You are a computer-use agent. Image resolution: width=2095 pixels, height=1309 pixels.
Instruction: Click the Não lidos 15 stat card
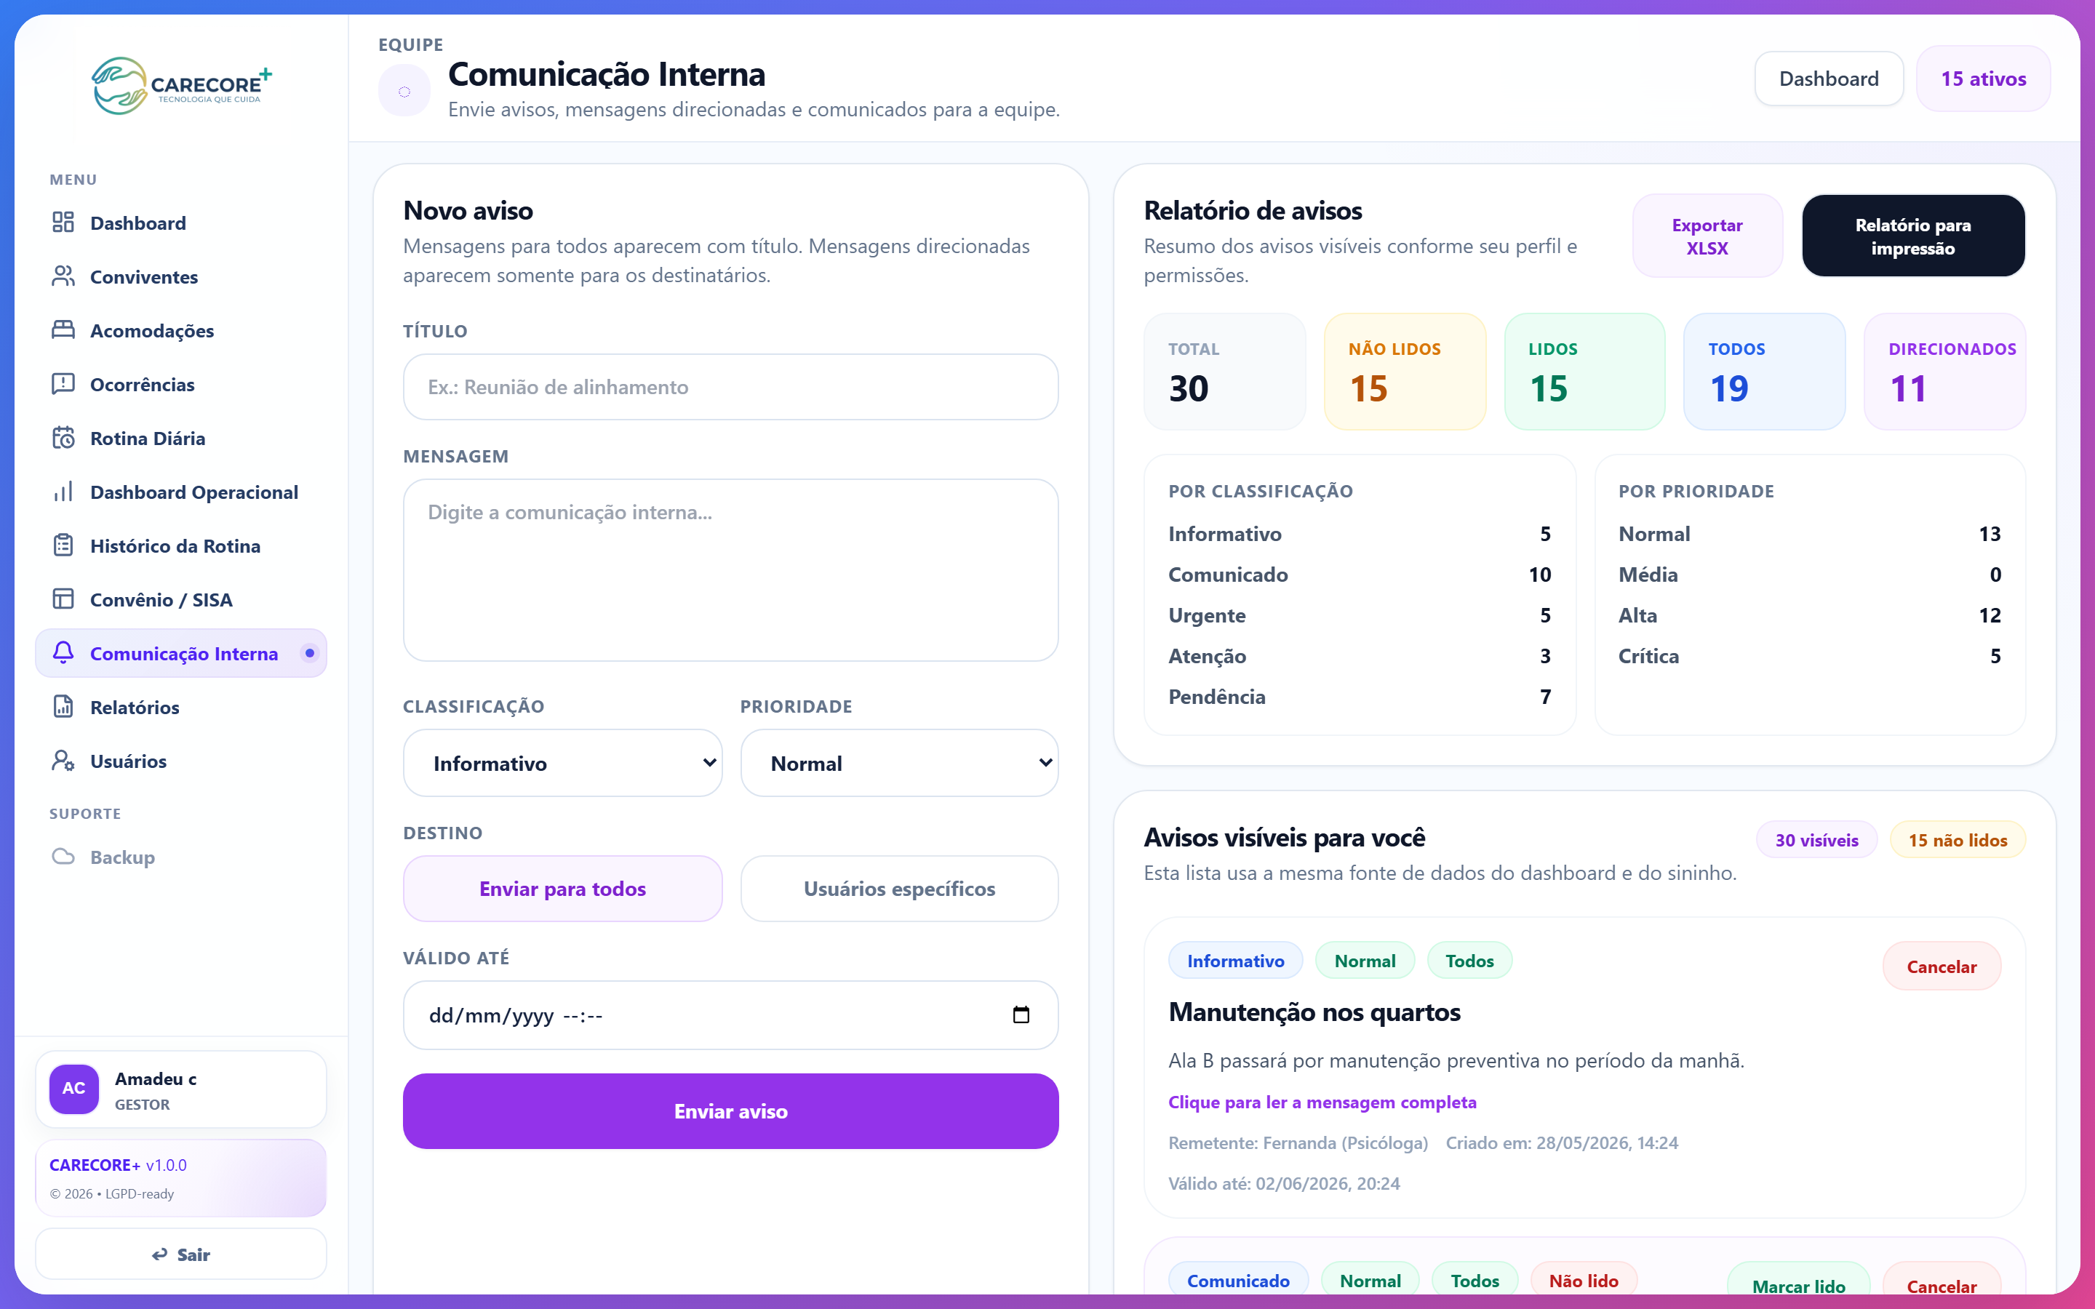pos(1405,372)
